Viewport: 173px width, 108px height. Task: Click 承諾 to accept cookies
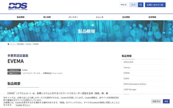point(166,101)
